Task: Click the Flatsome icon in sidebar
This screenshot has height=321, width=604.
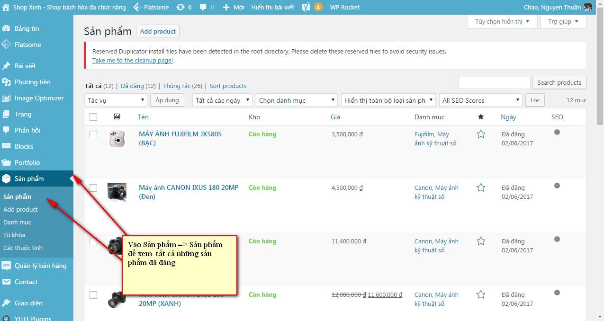Action: pyautogui.click(x=6, y=45)
